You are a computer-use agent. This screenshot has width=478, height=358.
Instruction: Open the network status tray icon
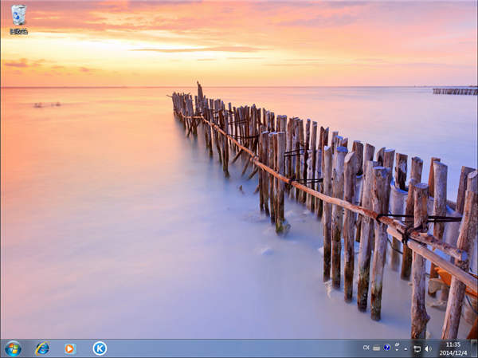coord(417,348)
